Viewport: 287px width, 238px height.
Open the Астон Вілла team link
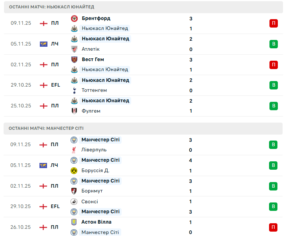pyautogui.click(x=96, y=222)
